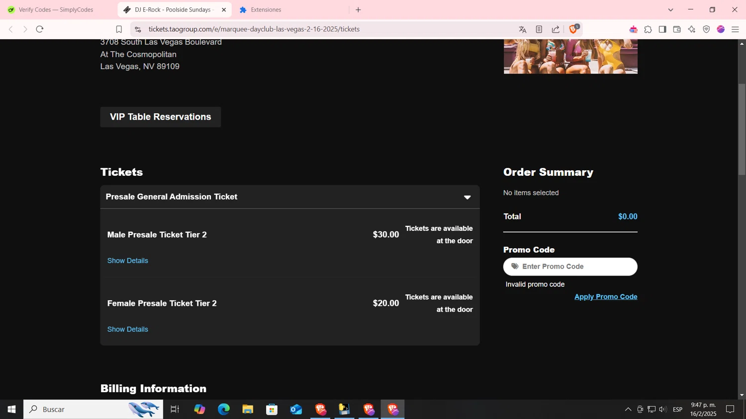Image resolution: width=746 pixels, height=419 pixels.
Task: Open a new browser tab
Action: (358, 9)
